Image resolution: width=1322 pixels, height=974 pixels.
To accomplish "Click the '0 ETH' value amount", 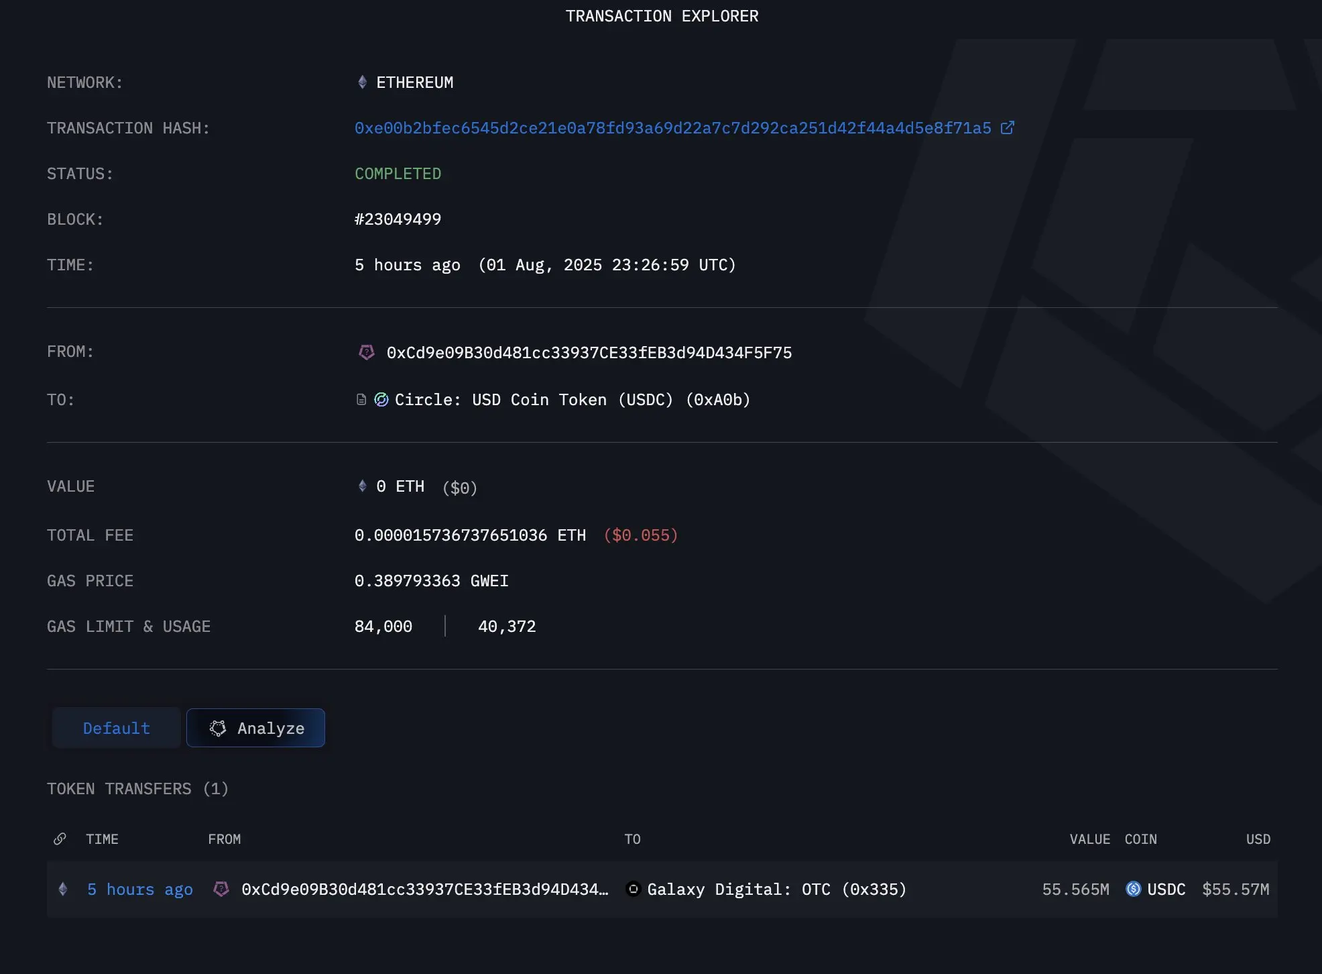I will click(x=400, y=486).
